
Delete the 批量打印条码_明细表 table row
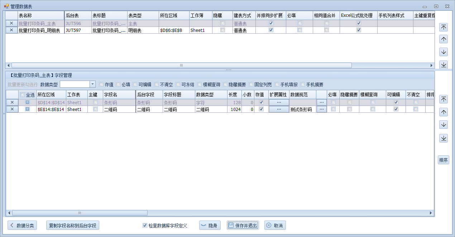click(11, 30)
